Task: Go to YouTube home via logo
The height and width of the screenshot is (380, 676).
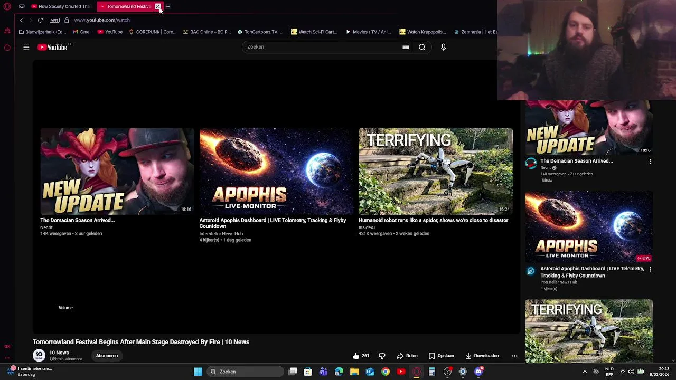Action: point(53,47)
